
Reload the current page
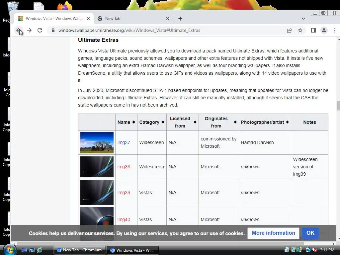[x=40, y=30]
